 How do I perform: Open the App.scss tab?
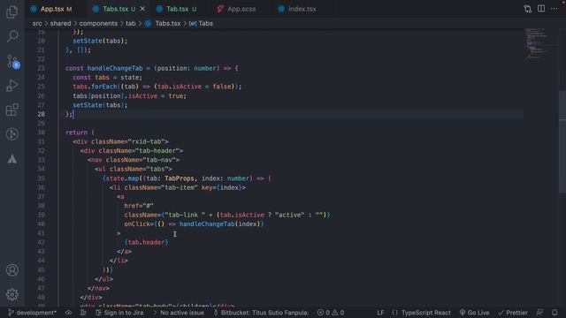[241, 9]
